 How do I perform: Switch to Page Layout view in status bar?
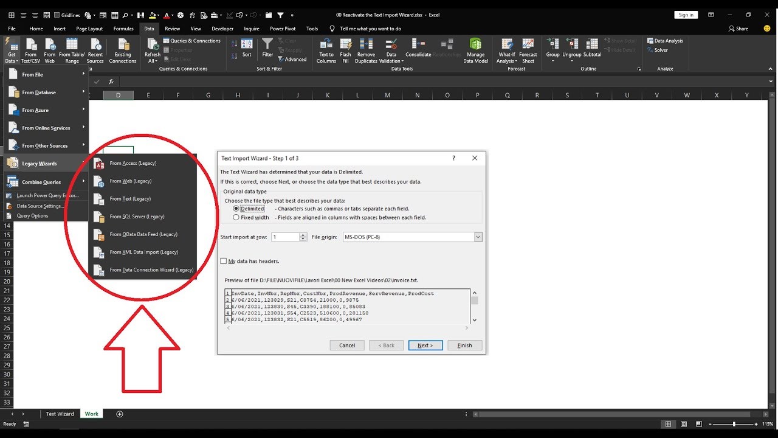pyautogui.click(x=684, y=424)
